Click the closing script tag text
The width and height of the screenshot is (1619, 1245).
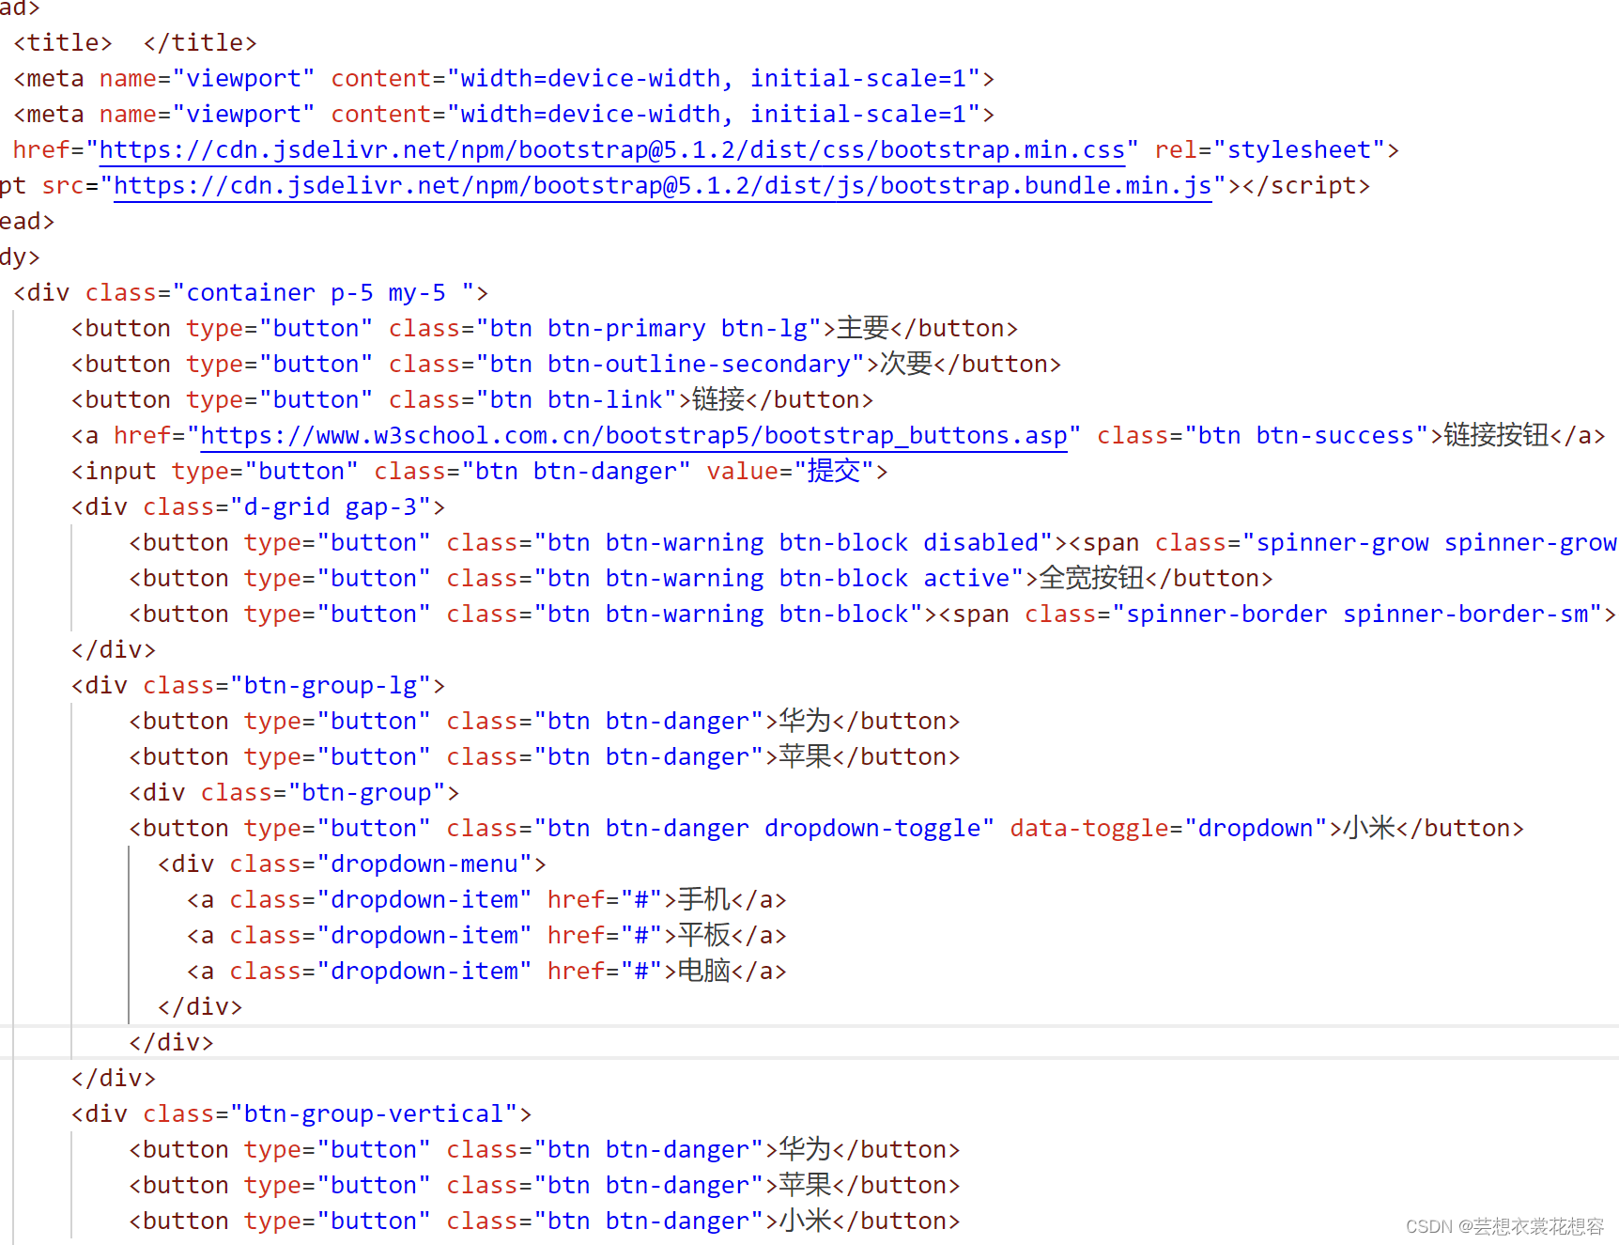tap(1306, 186)
